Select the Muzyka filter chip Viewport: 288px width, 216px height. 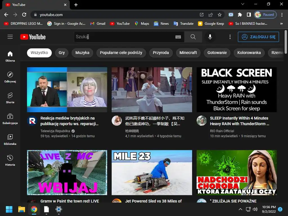pos(82,53)
